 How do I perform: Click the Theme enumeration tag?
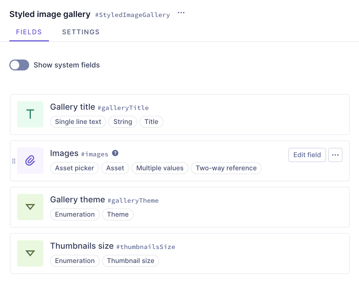pyautogui.click(x=118, y=214)
